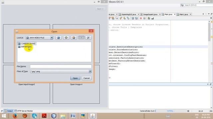Viewport: 213px width, 119px height.
Task: Open Adobe Reader from the taskbar
Action: pos(44,116)
